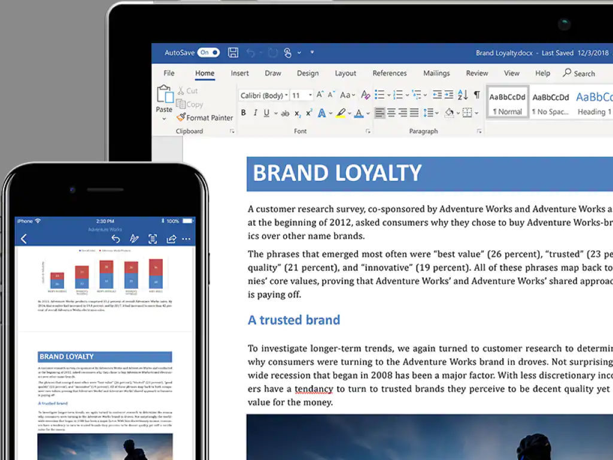Click the Decrease Indent icon

coord(437,95)
